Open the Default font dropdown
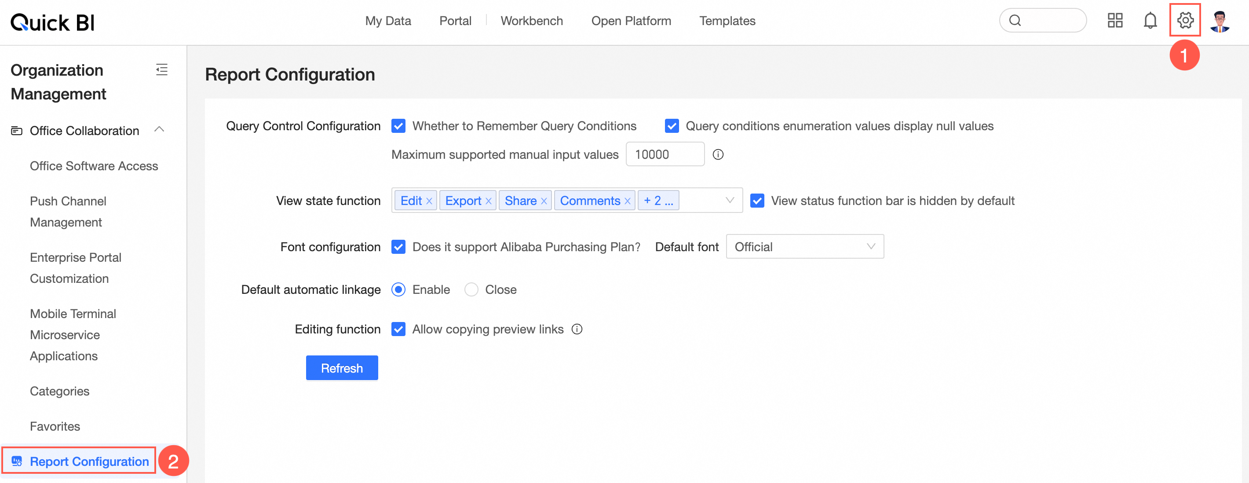The width and height of the screenshot is (1249, 483). (x=804, y=247)
